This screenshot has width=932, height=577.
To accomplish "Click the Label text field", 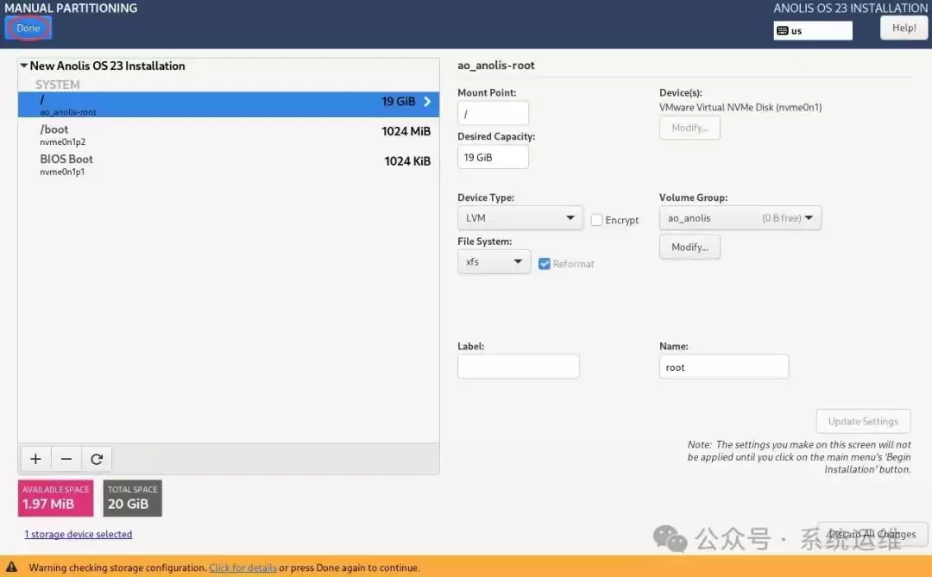I will [x=518, y=367].
